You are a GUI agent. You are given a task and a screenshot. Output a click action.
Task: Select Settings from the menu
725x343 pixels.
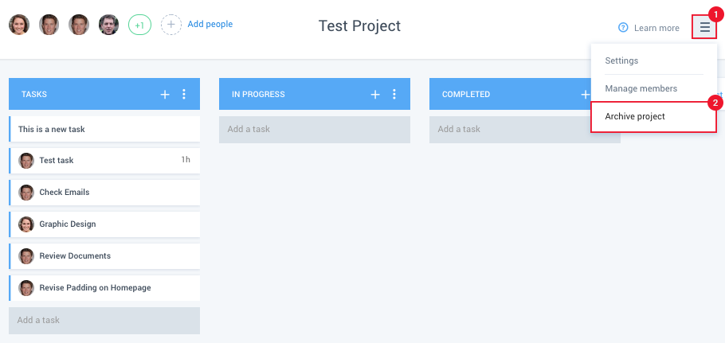[x=621, y=60]
